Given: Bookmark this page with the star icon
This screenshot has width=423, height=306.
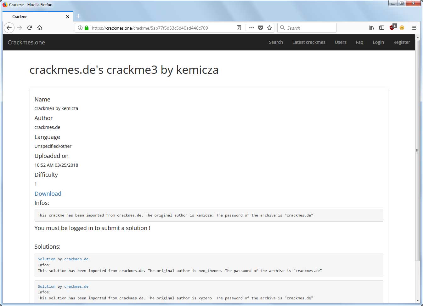Looking at the screenshot, I should click(x=269, y=28).
